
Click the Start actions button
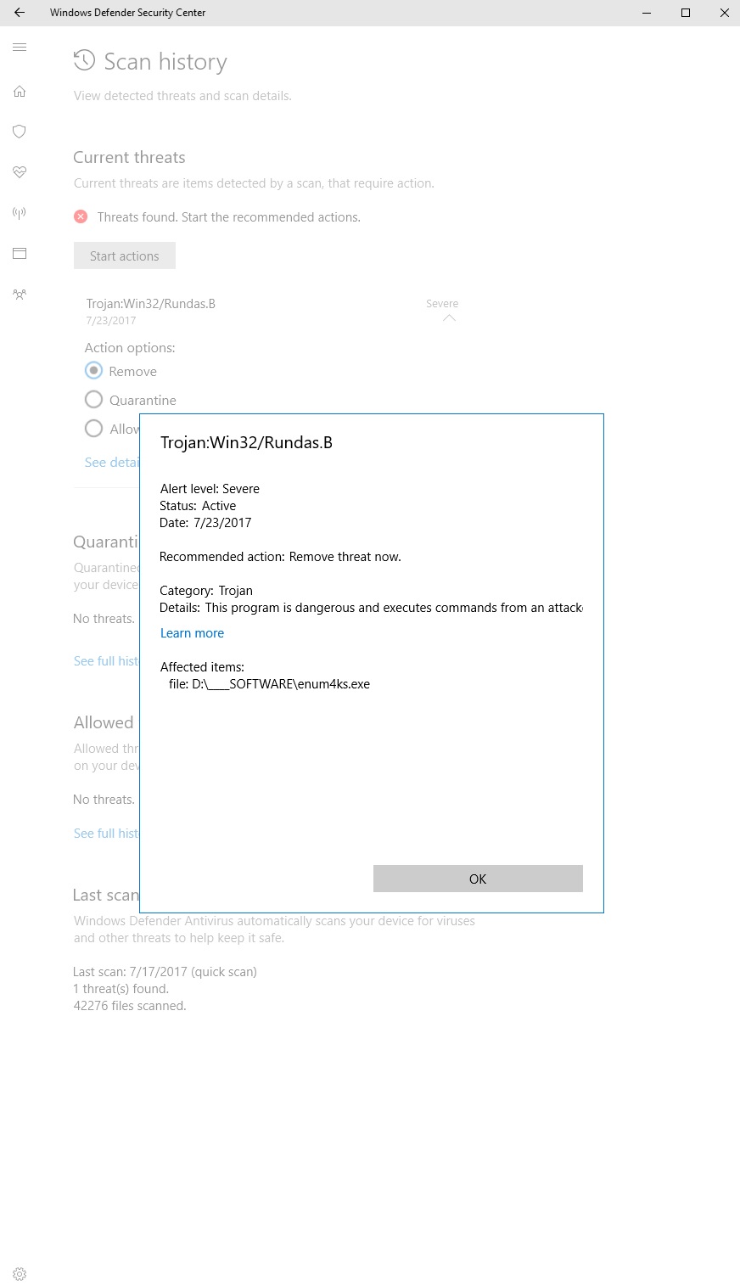(125, 256)
